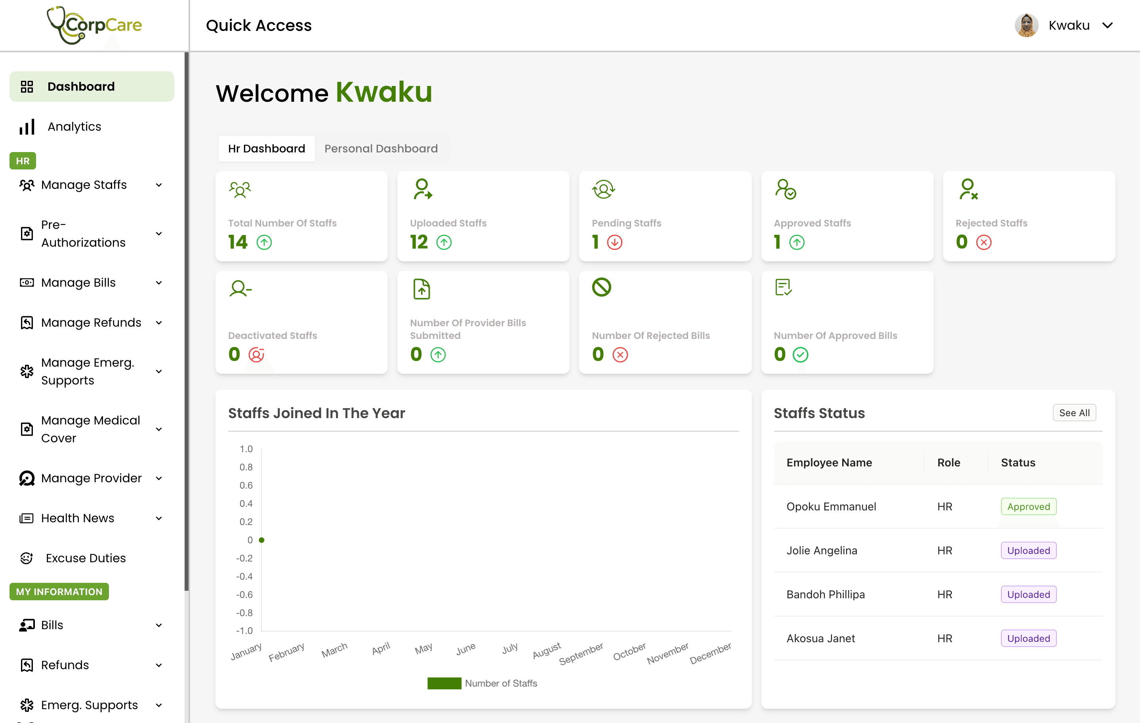Click the Excuse Duties icon
The width and height of the screenshot is (1140, 723).
point(27,558)
